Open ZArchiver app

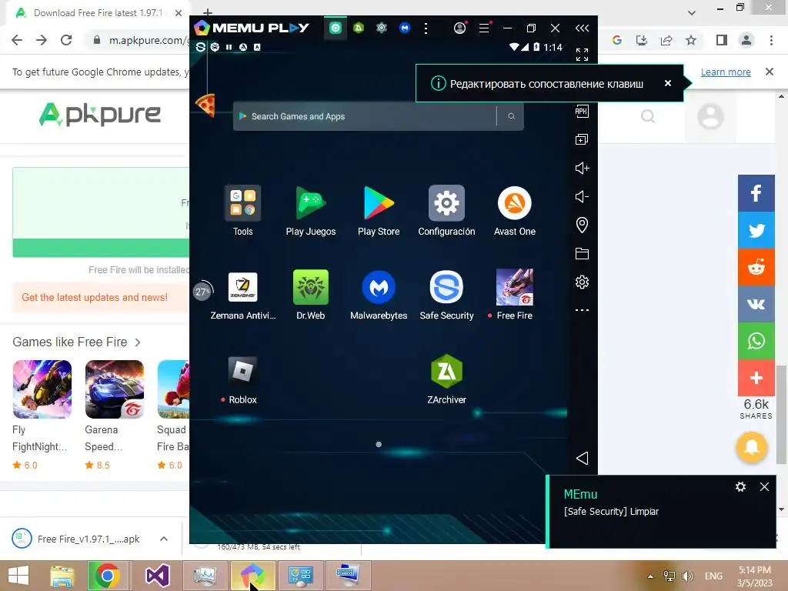(x=446, y=371)
